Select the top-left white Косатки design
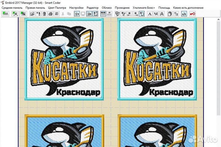 coord(65,60)
